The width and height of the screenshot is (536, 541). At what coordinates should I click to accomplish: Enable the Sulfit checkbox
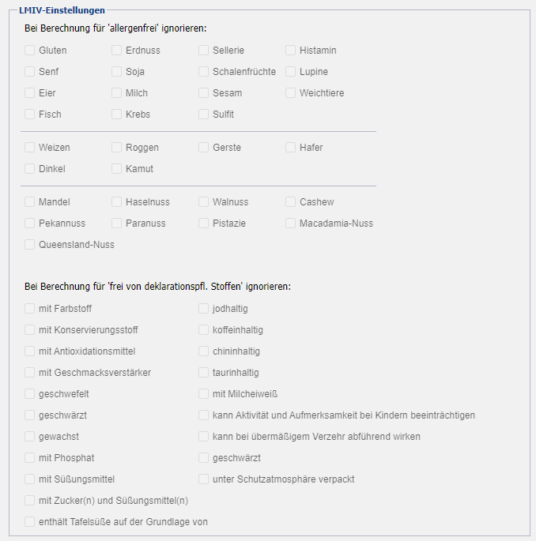click(x=204, y=115)
